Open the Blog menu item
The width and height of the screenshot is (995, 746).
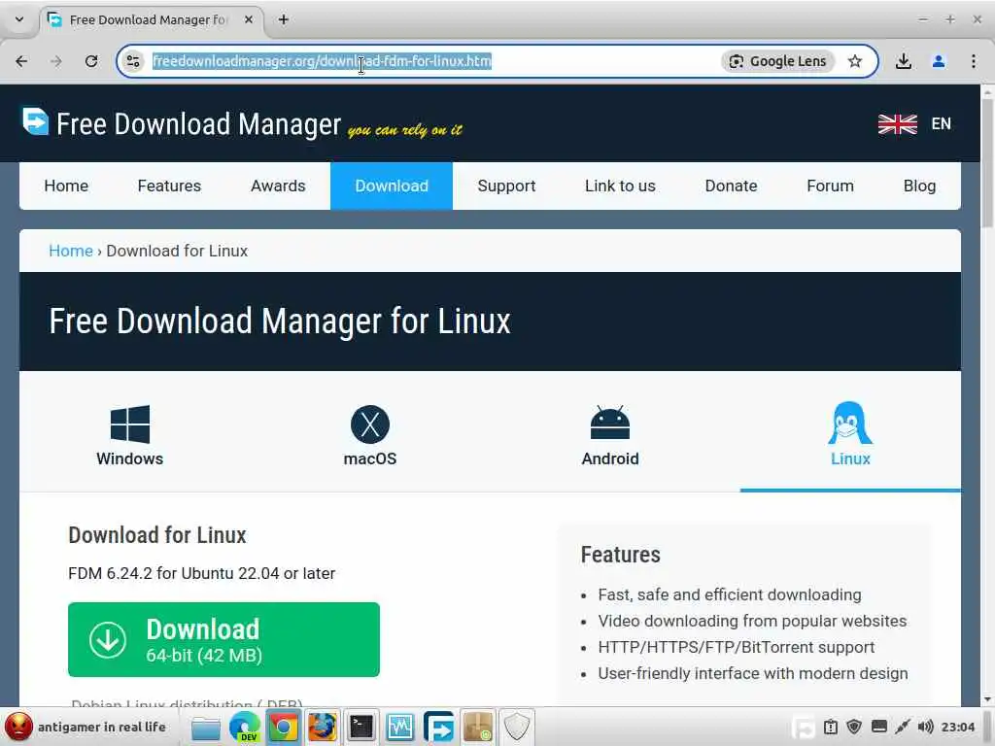click(x=919, y=186)
